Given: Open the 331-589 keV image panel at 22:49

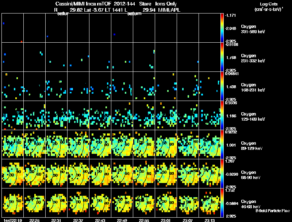Looking at the screenshot, I should tap(122, 28).
